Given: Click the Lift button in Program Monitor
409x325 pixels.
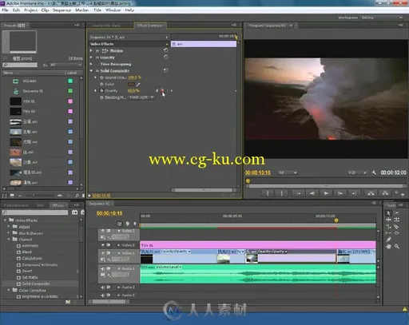Looking at the screenshot, I should pos(371,193).
